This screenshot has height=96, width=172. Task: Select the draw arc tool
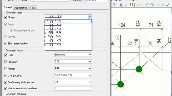pyautogui.click(x=153, y=5)
